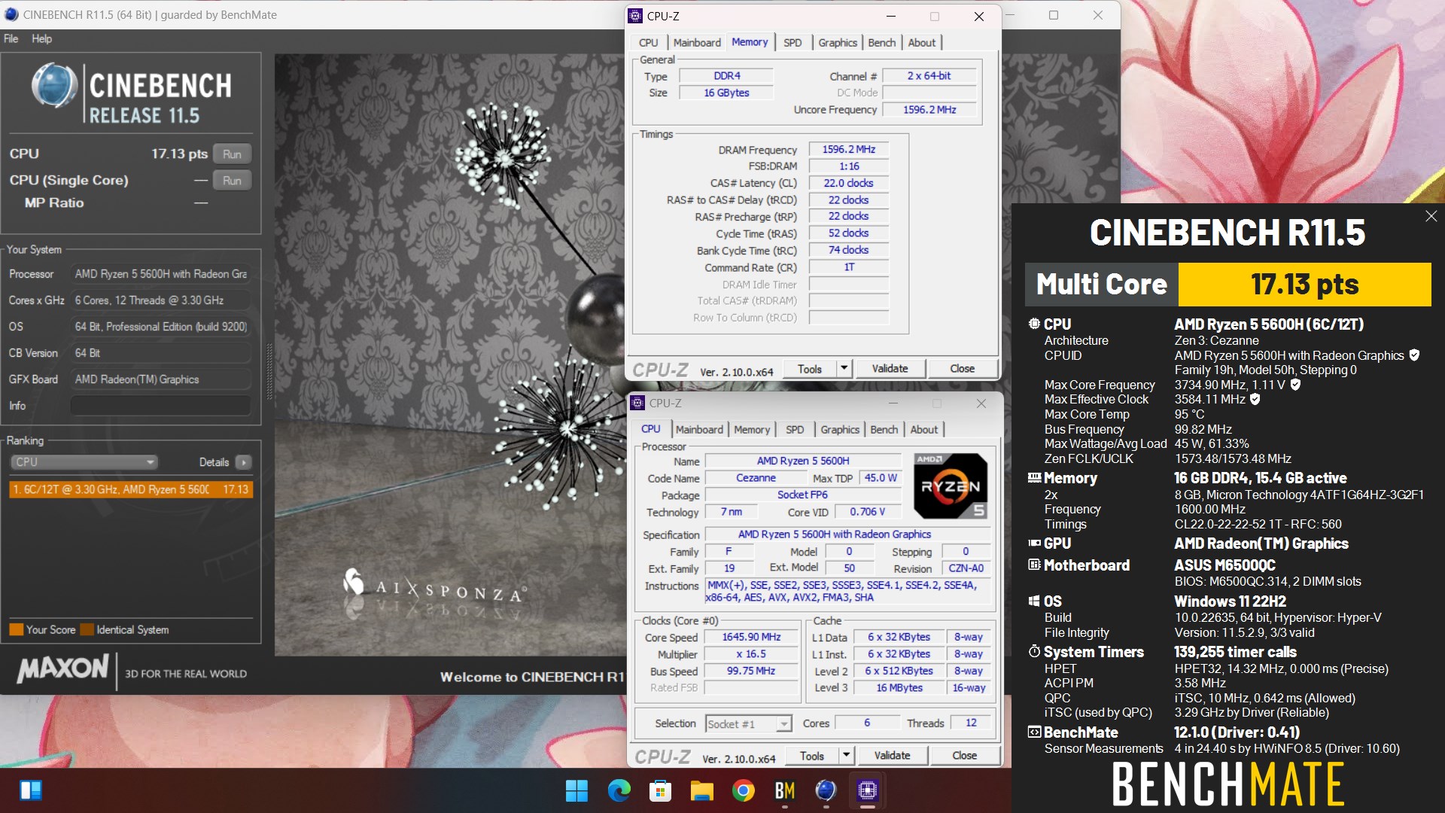This screenshot has height=813, width=1445.
Task: Open Memory tab in lower CPU-Z
Action: [752, 429]
